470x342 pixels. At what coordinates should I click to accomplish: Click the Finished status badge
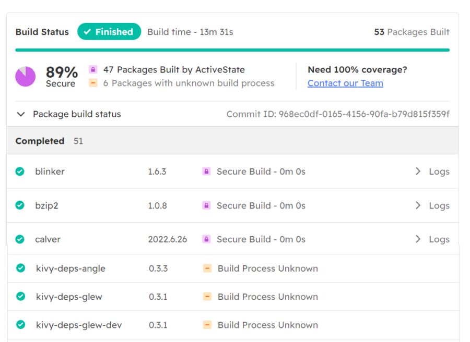[109, 31]
